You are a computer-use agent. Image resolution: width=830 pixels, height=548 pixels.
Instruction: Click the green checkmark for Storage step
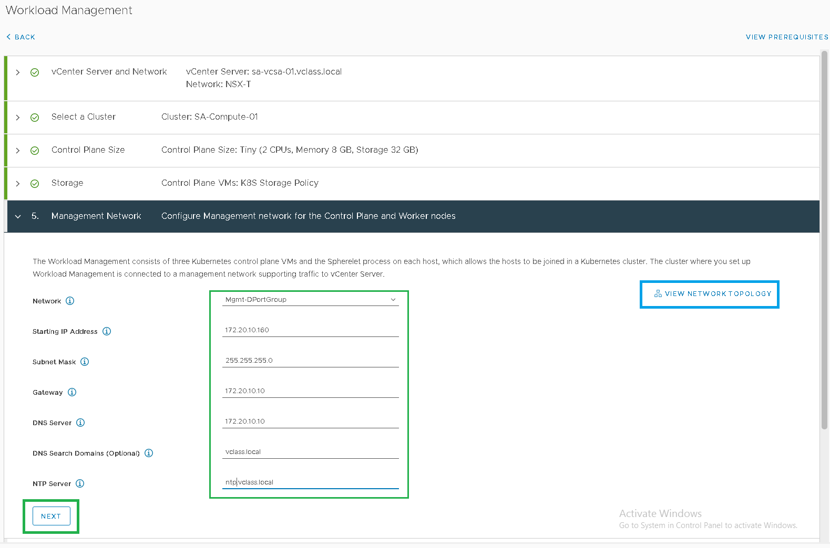coord(35,184)
